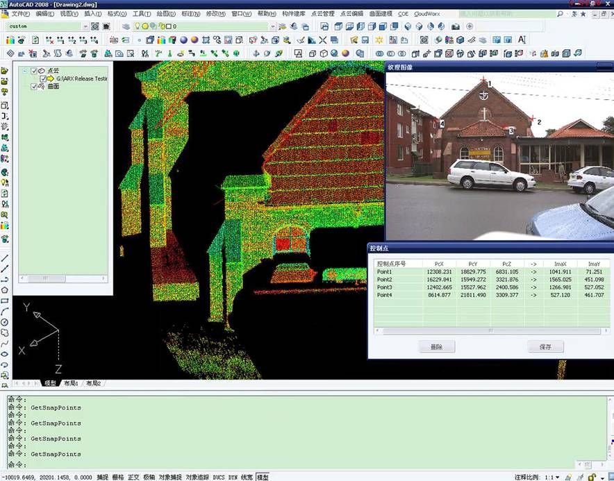The height and width of the screenshot is (481, 614).
Task: Select the Spline draw tool
Action: click(x=5, y=344)
